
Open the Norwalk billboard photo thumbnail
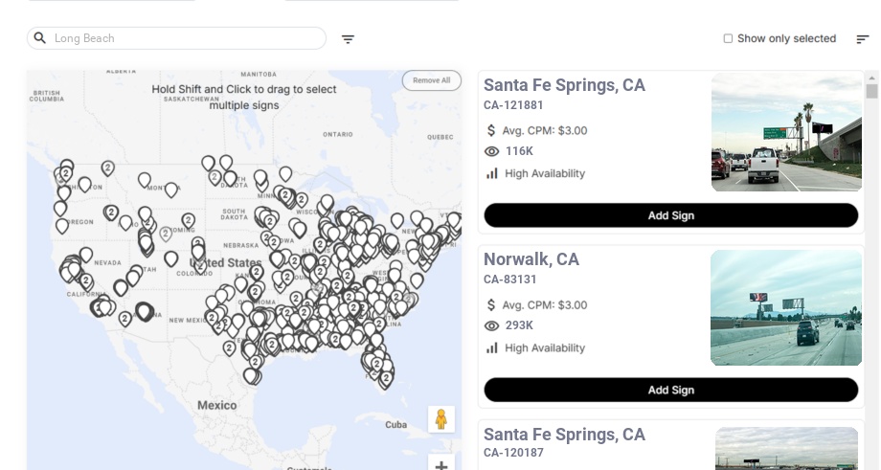[786, 308]
